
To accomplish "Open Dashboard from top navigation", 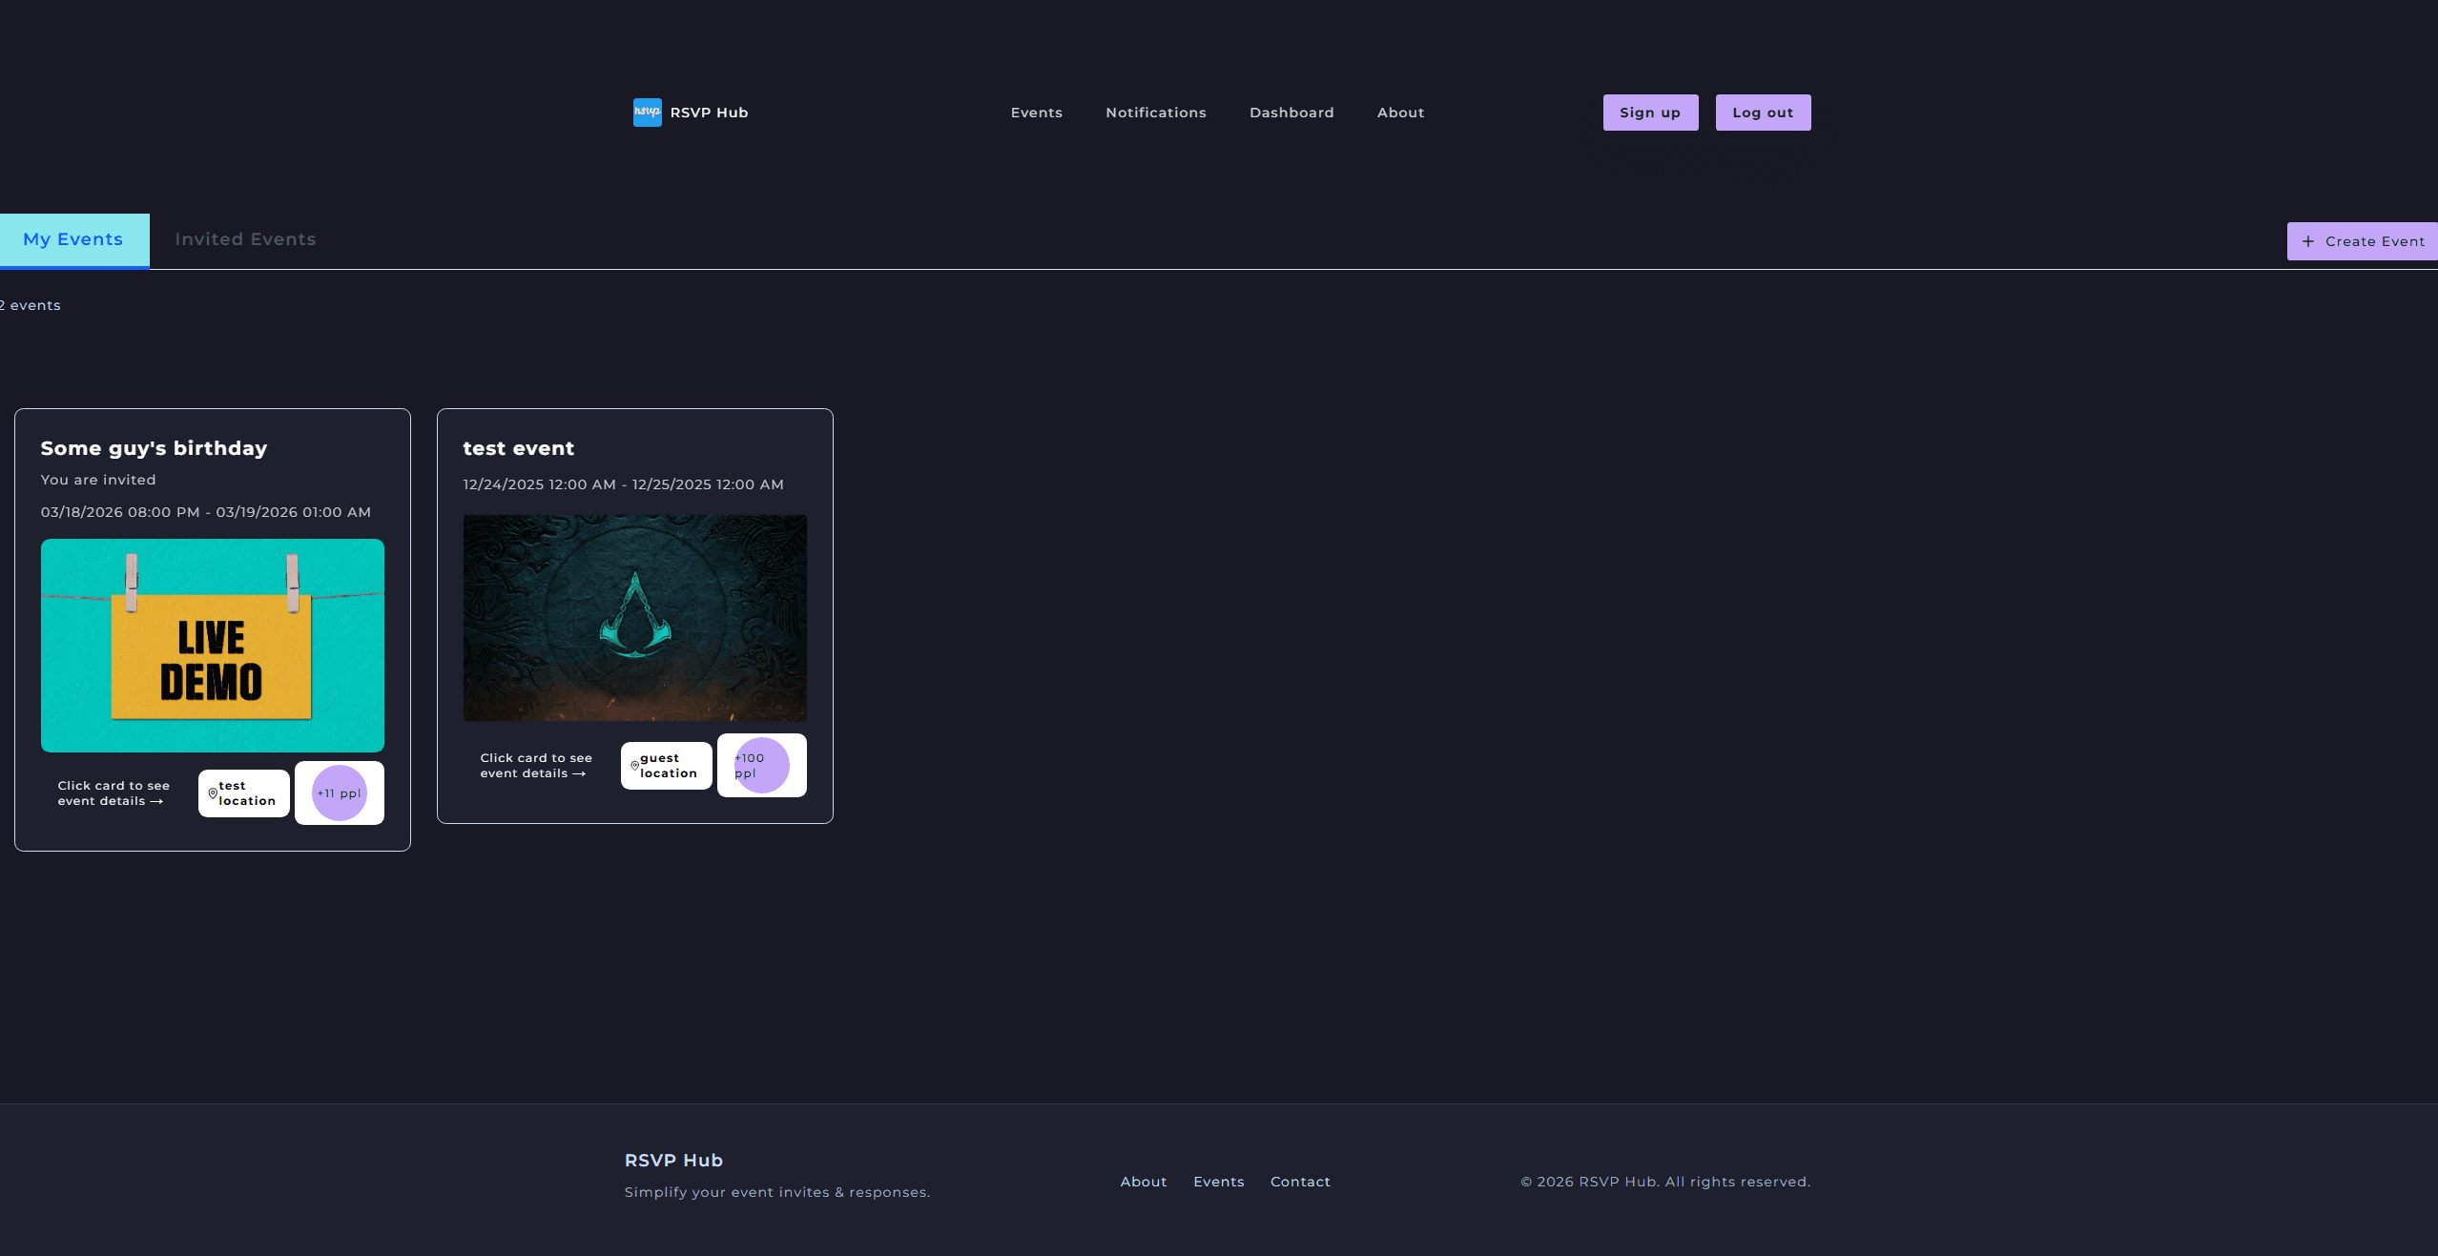I will pos(1291,113).
